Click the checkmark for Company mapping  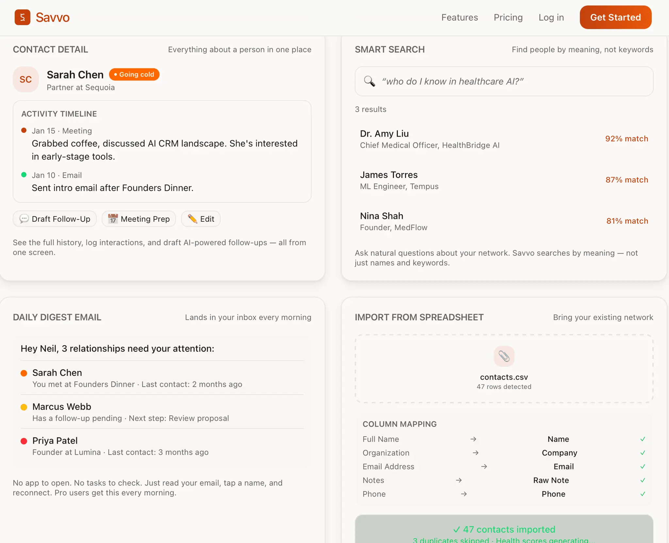tap(643, 453)
